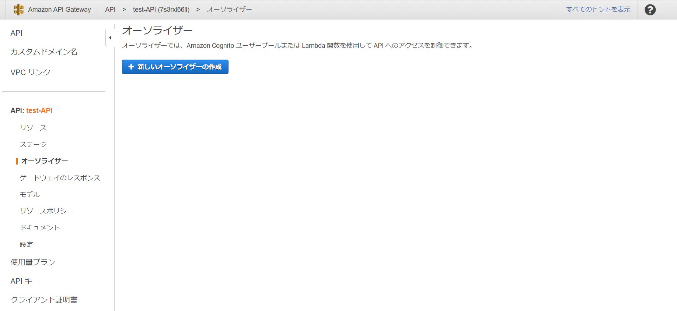Viewport: 677px width, 311px height.
Task: Show all hints via すべてのヒントを表示
Action: coord(598,10)
